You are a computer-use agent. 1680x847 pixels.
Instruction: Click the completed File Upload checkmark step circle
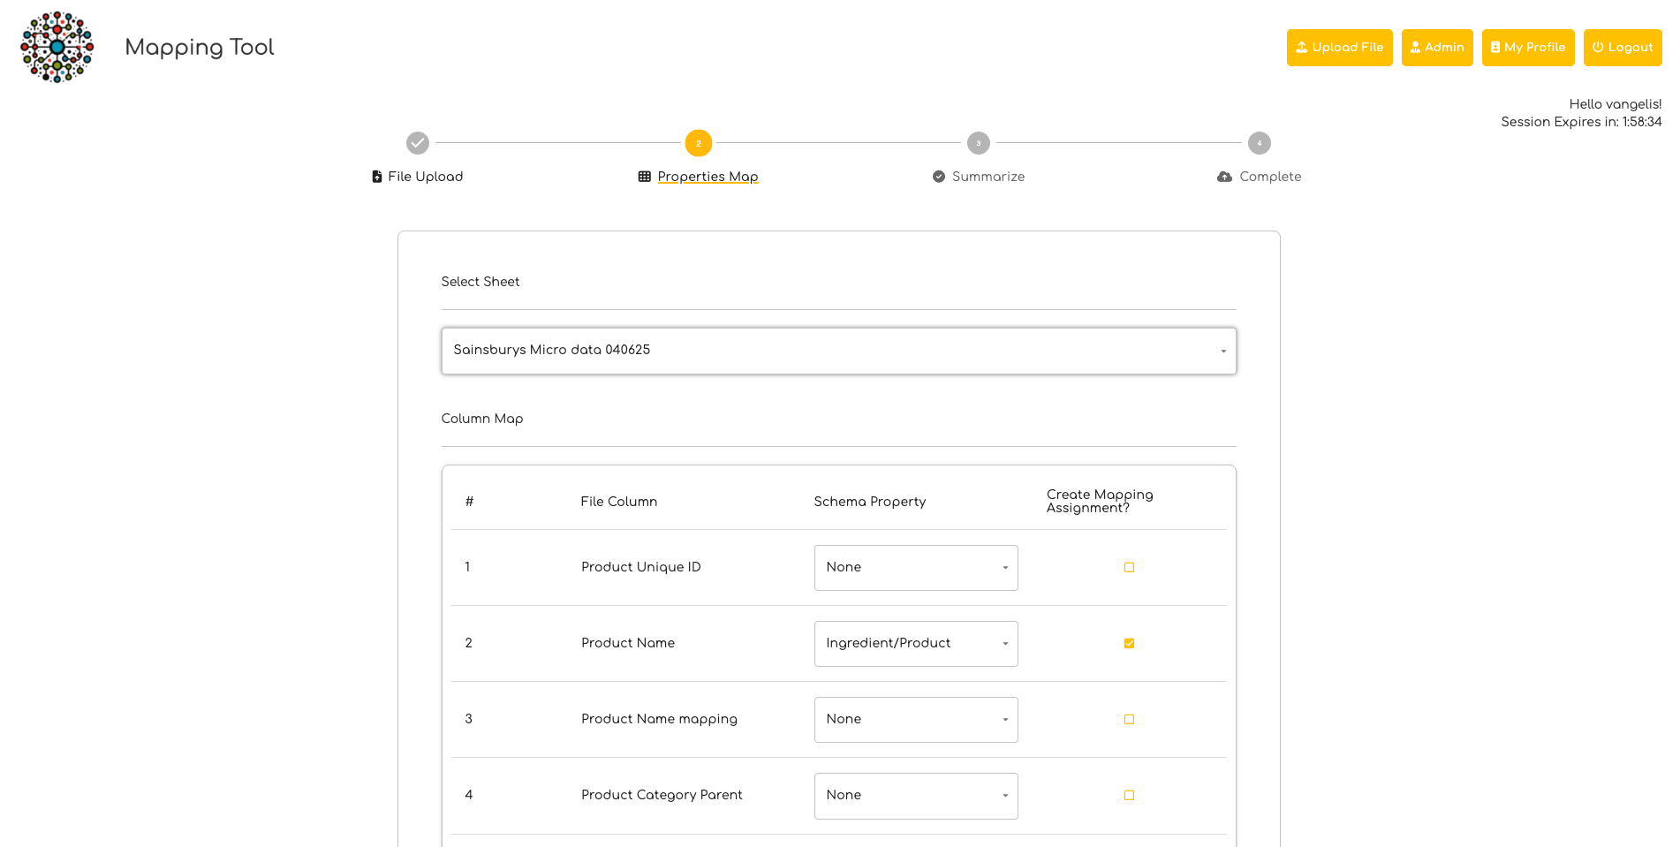[418, 143]
